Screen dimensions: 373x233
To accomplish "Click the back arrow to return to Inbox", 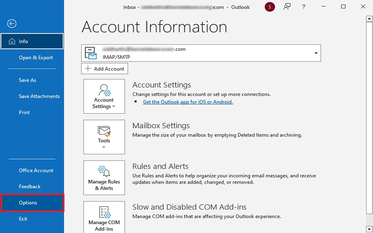I will 12,24.
